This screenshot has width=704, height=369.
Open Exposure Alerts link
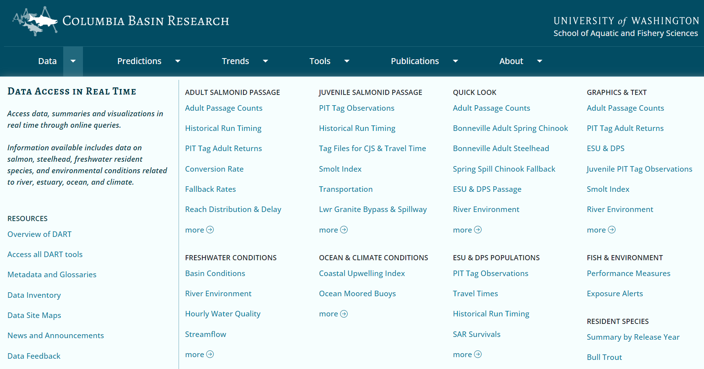click(615, 293)
